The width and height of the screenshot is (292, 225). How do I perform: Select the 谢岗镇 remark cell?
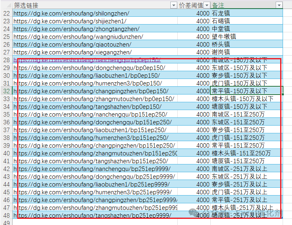click(247, 52)
